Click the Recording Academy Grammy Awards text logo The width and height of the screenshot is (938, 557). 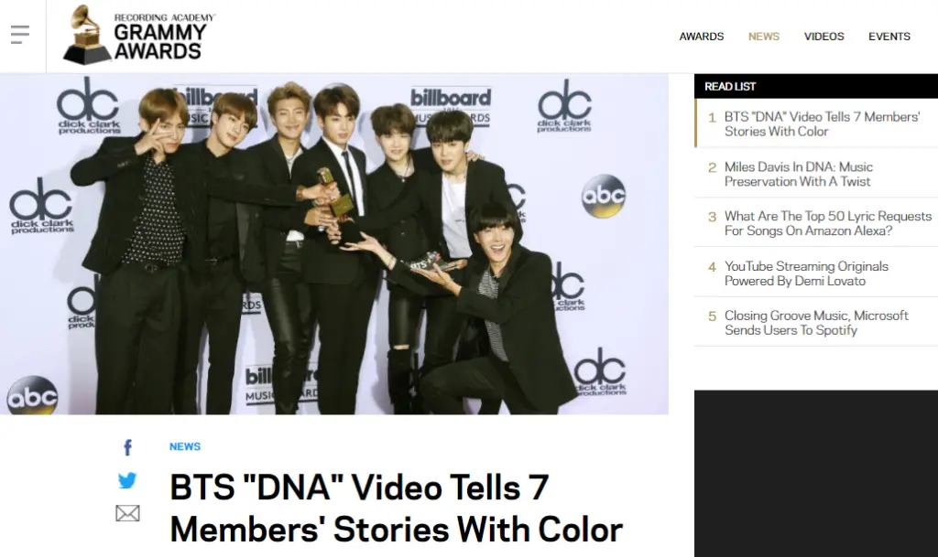pos(160,37)
